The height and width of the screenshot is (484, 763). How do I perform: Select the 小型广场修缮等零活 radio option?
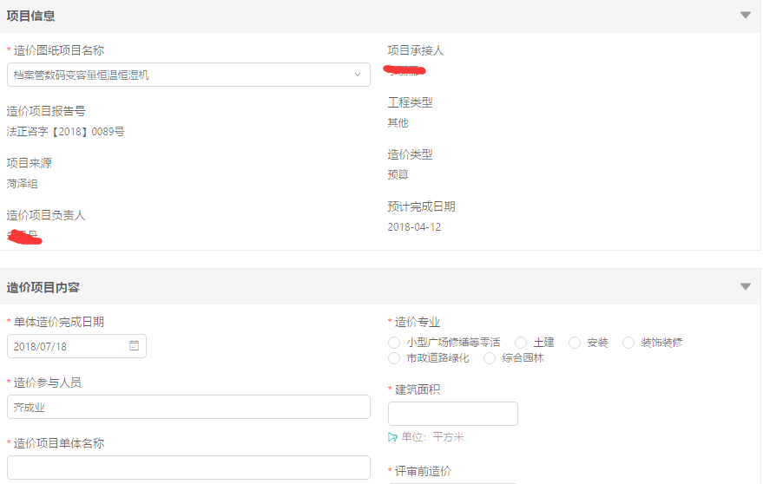coord(394,343)
